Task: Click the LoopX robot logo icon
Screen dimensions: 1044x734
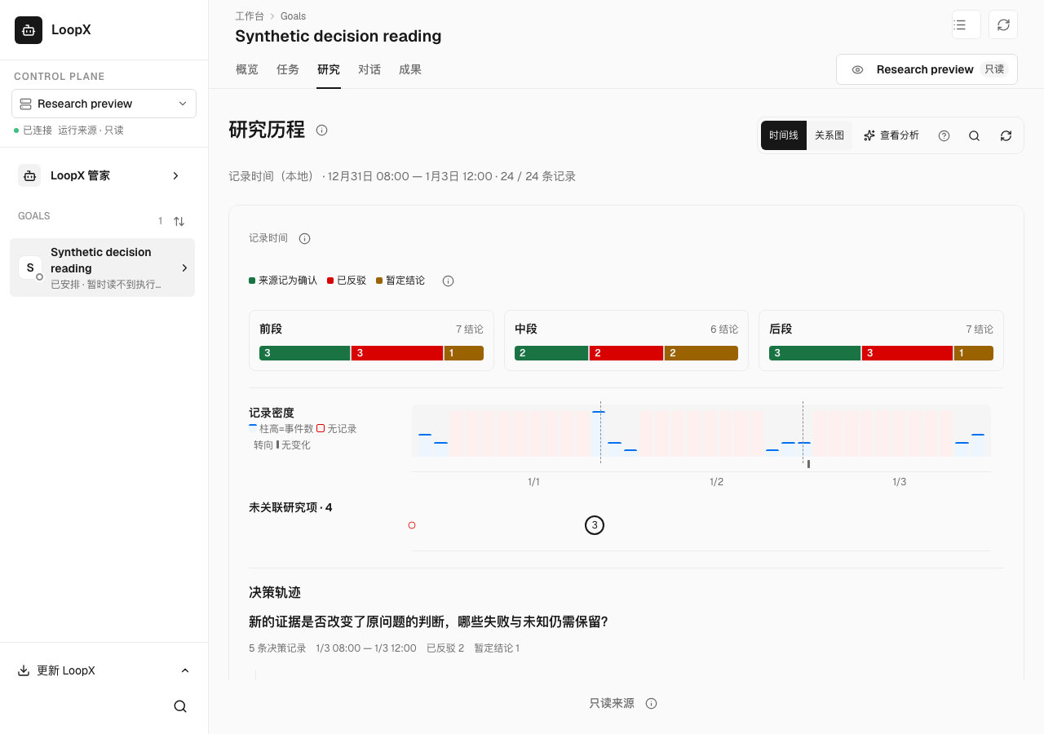Action: tap(29, 30)
